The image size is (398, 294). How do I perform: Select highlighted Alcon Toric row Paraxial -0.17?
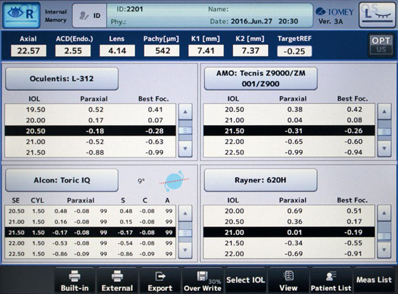[90, 232]
